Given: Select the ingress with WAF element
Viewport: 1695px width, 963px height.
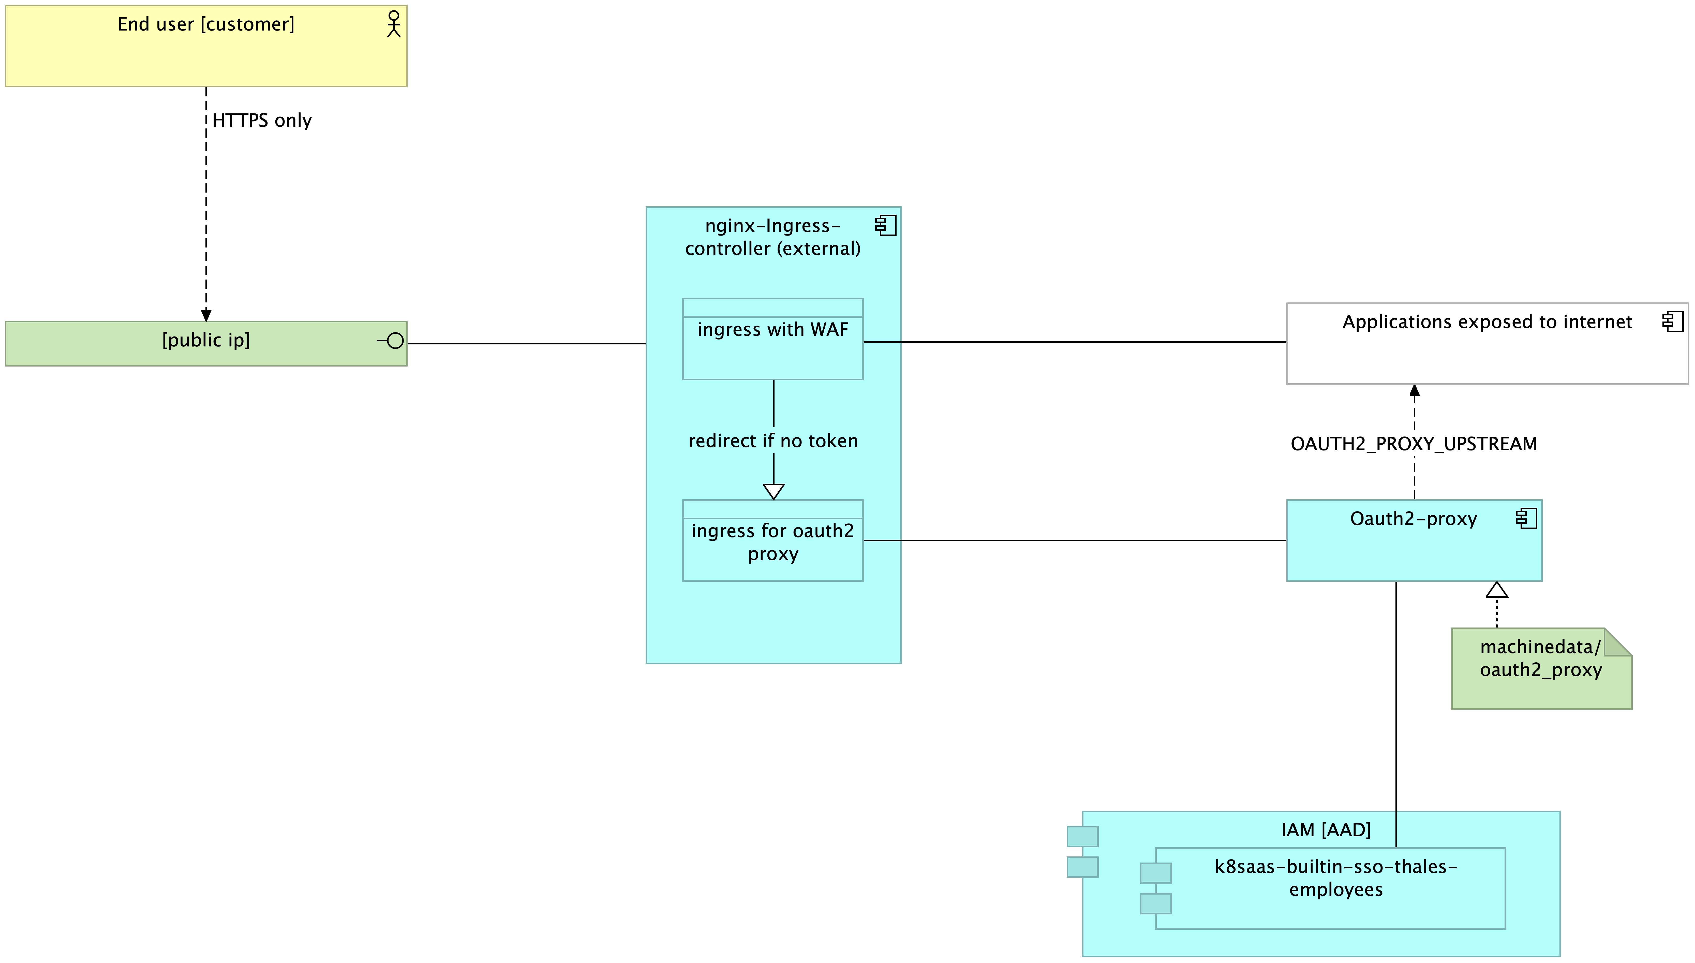Looking at the screenshot, I should pos(773,339).
